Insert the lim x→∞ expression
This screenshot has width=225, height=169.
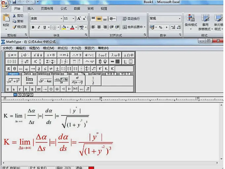click(x=29, y=81)
